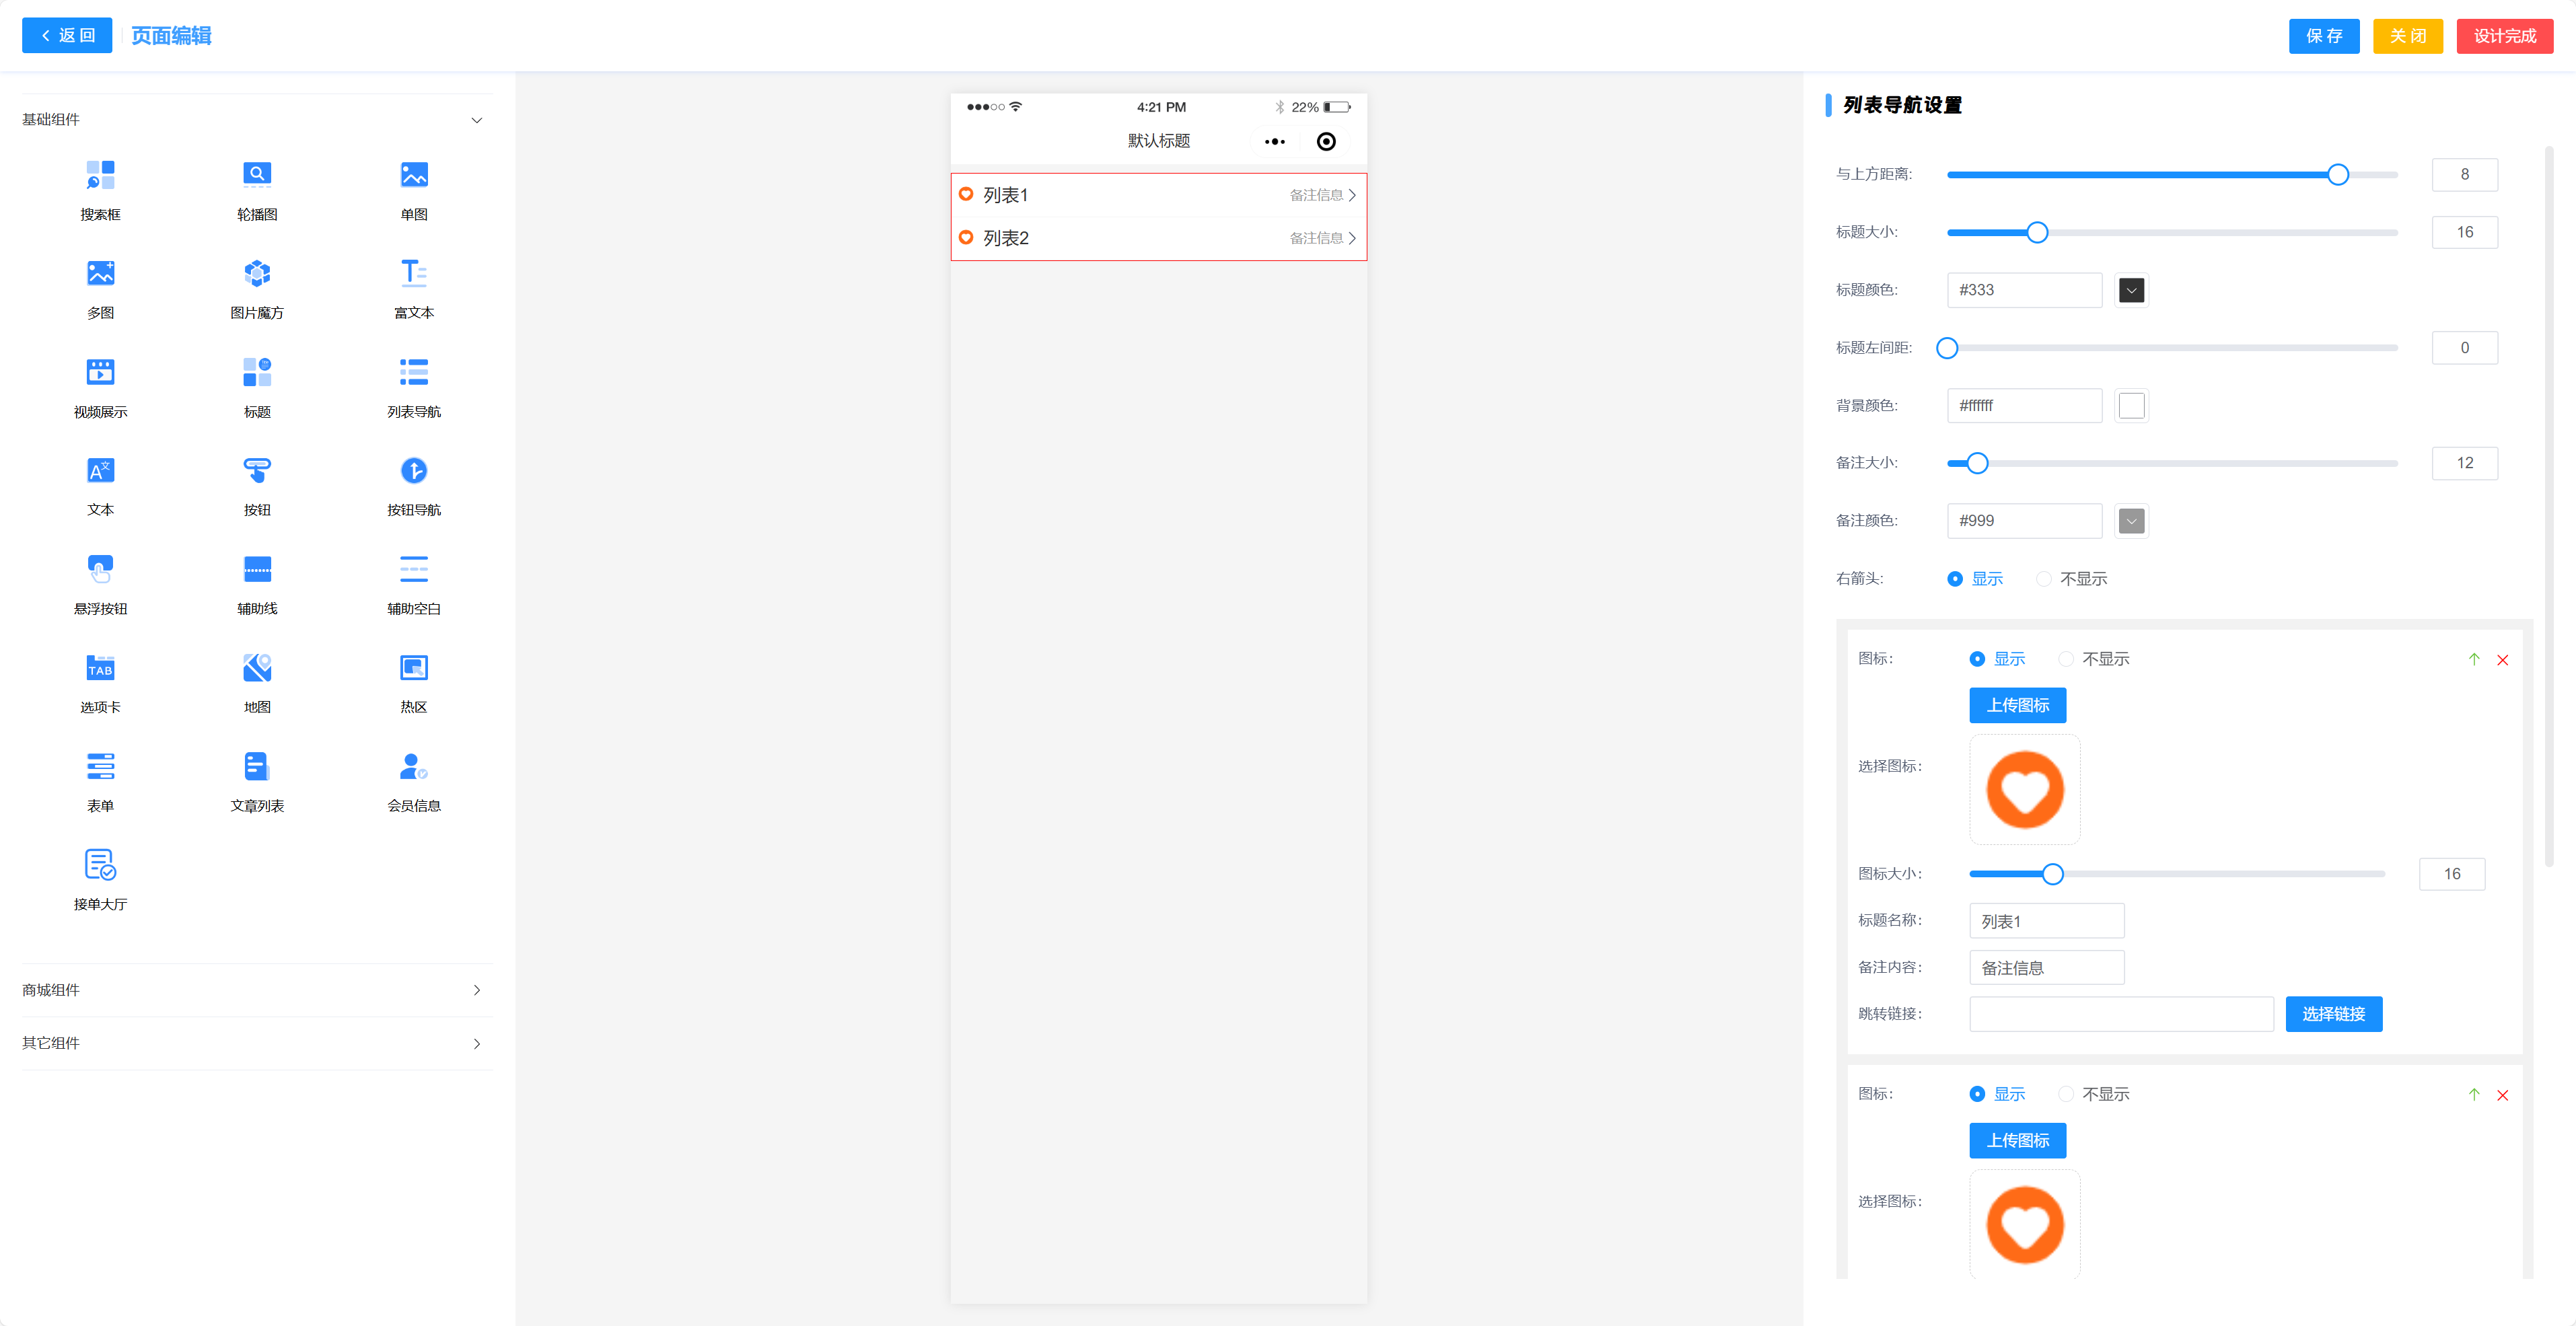
Task: Set 右箭头 right arrow to 不显示
Action: [x=2044, y=579]
